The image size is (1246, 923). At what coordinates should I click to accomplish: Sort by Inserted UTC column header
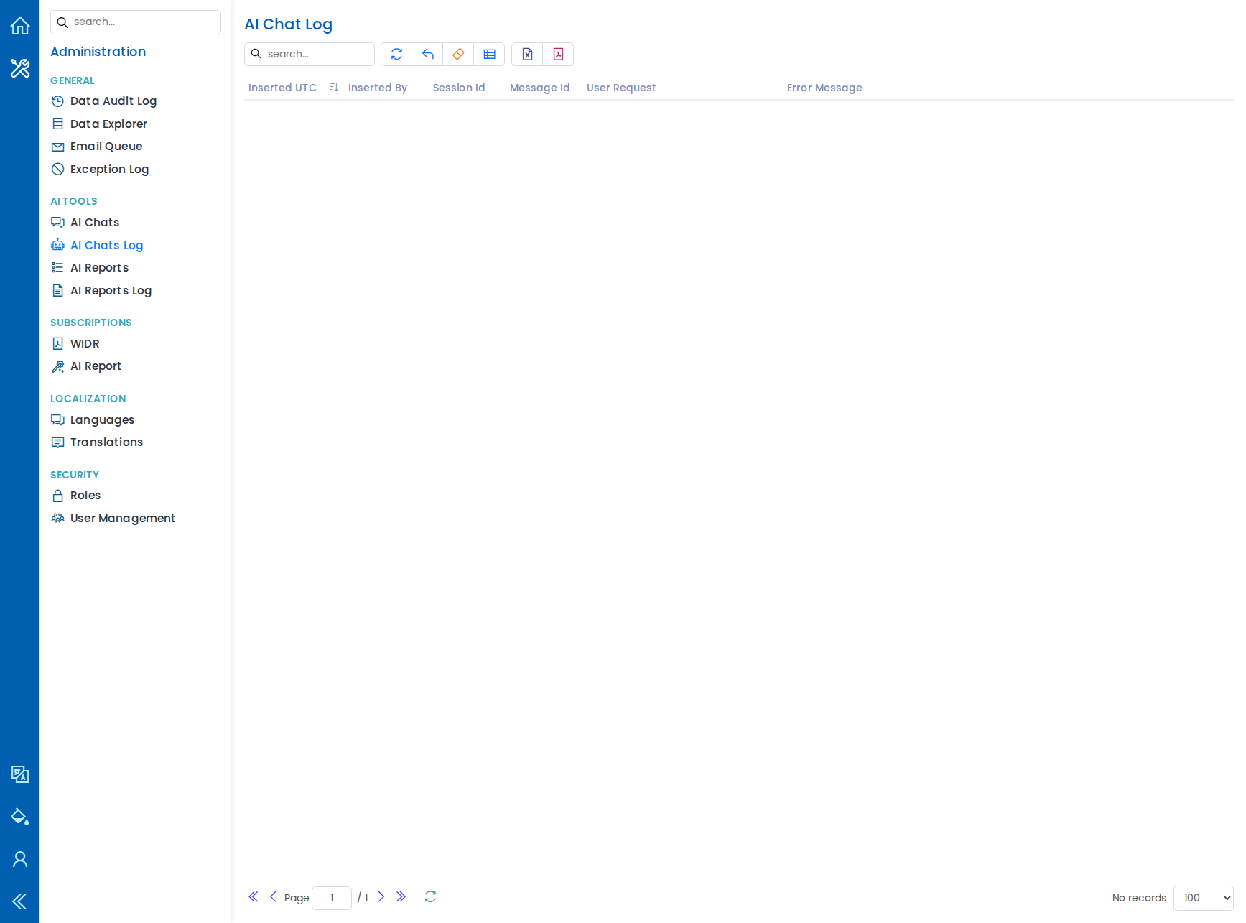282,88
